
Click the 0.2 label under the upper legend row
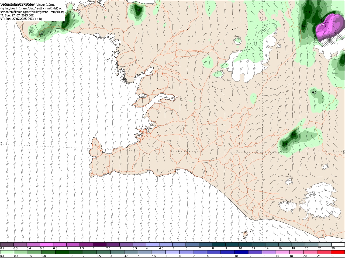[x=2, y=248]
